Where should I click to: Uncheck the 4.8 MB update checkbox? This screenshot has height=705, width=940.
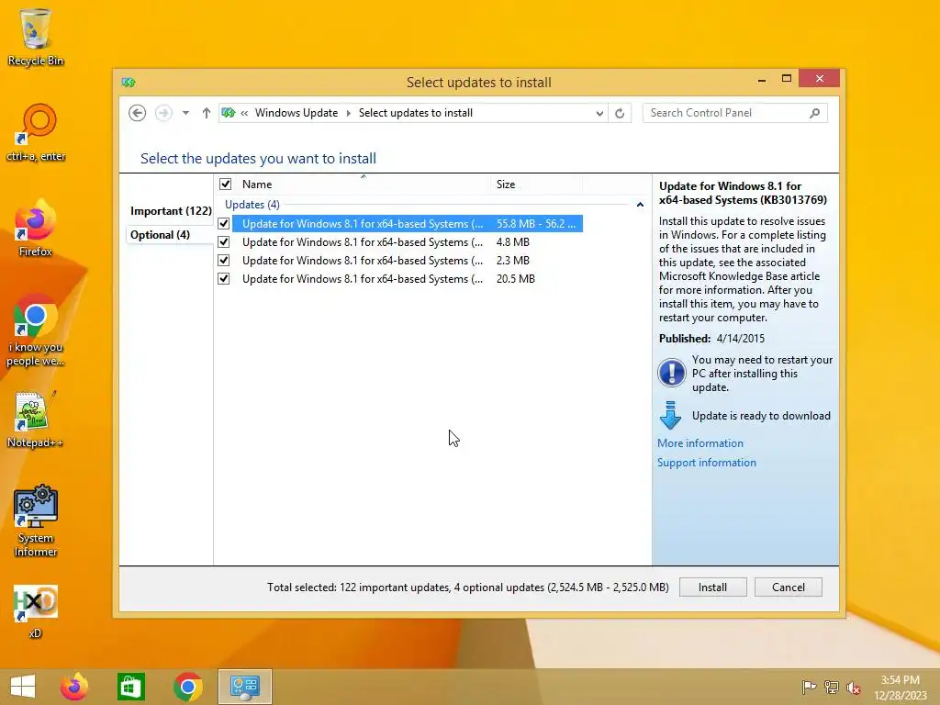pos(224,242)
